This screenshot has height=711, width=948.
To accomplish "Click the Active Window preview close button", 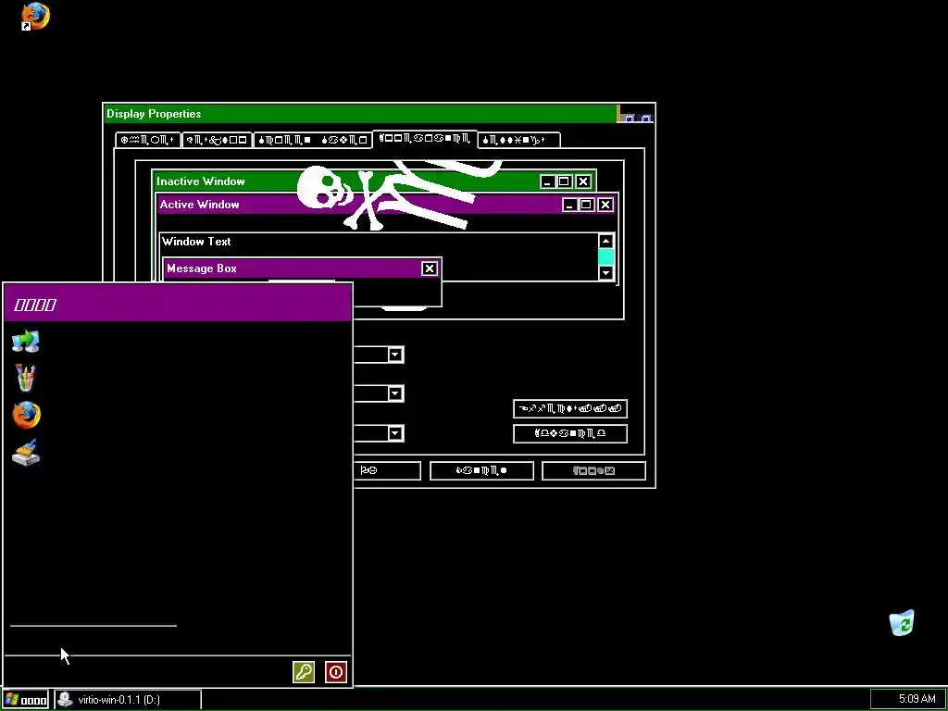I will tap(605, 205).
